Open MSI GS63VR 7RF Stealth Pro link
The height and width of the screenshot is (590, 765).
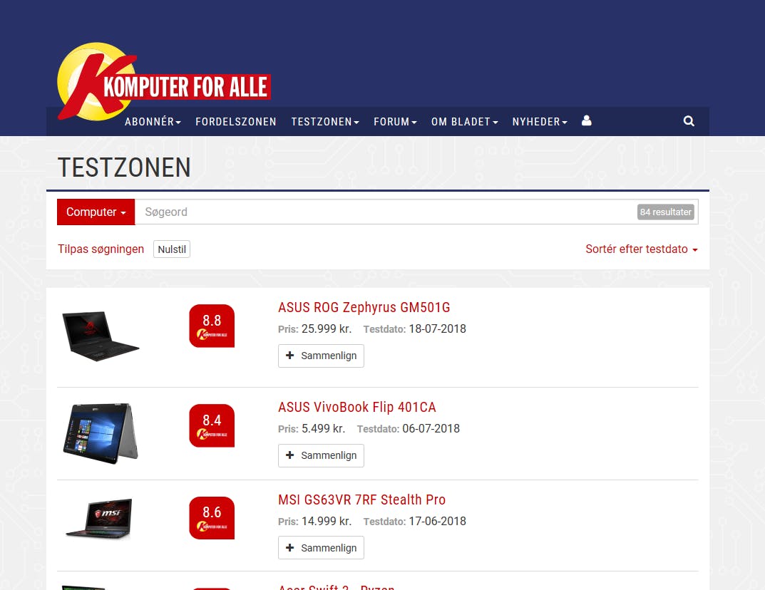(361, 500)
